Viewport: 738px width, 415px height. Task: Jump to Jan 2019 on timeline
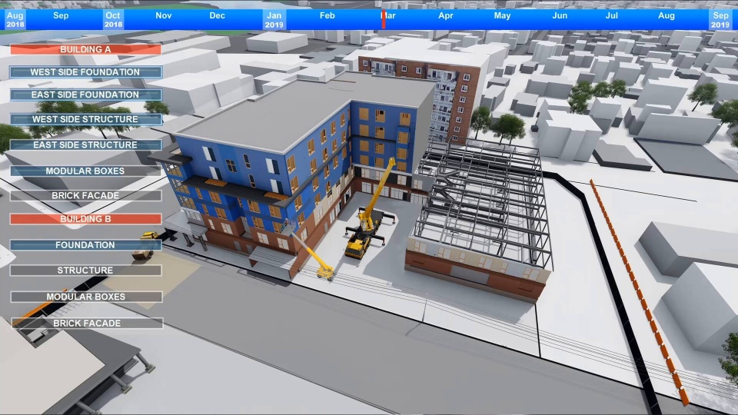[x=274, y=19]
